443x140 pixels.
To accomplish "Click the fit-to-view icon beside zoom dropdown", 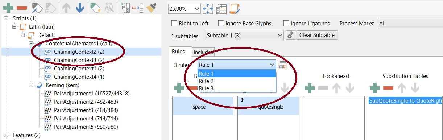I will click(x=207, y=8).
